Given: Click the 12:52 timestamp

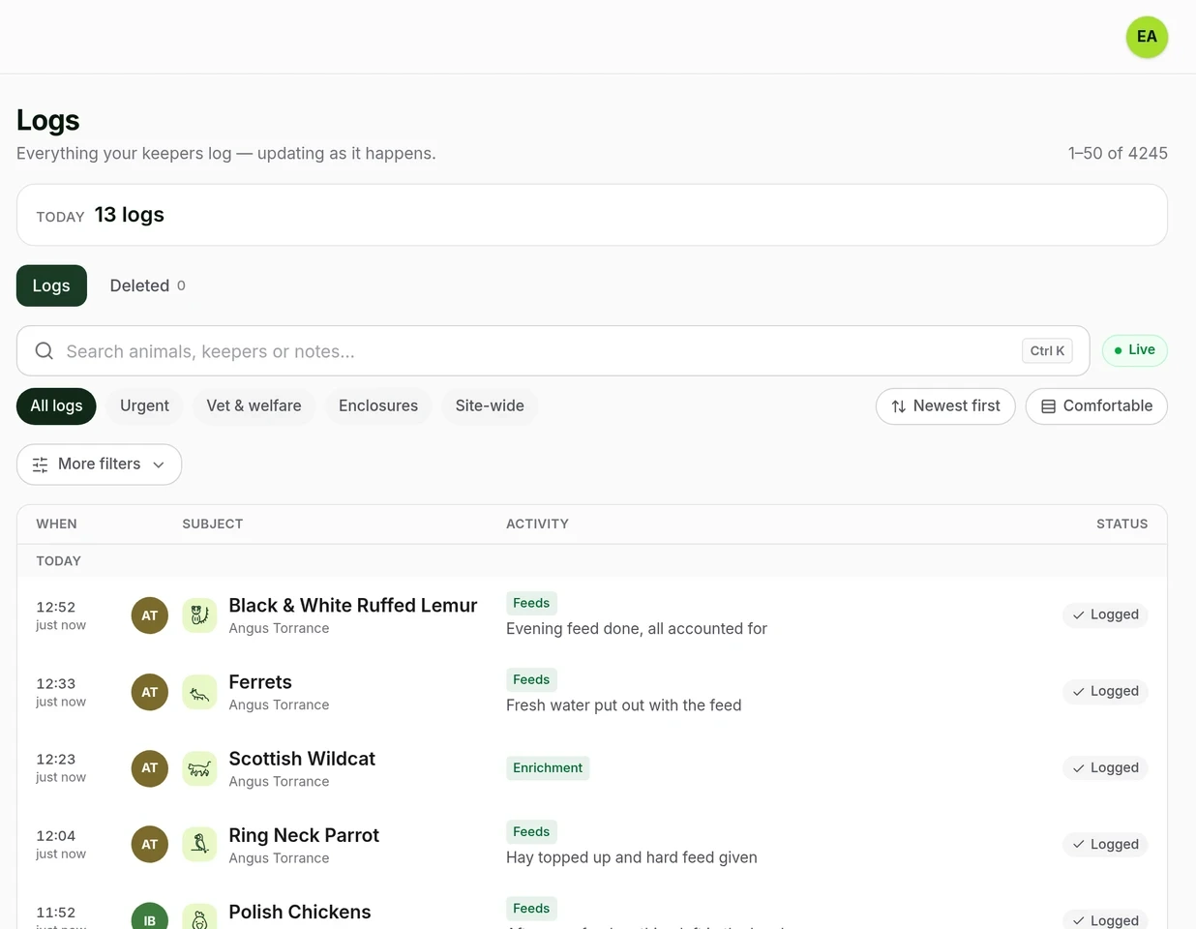Looking at the screenshot, I should [x=56, y=607].
